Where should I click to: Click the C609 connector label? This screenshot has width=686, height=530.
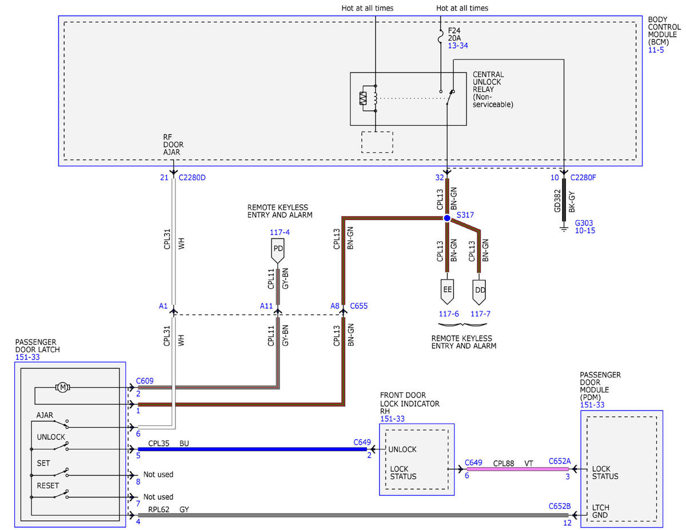[x=145, y=380]
